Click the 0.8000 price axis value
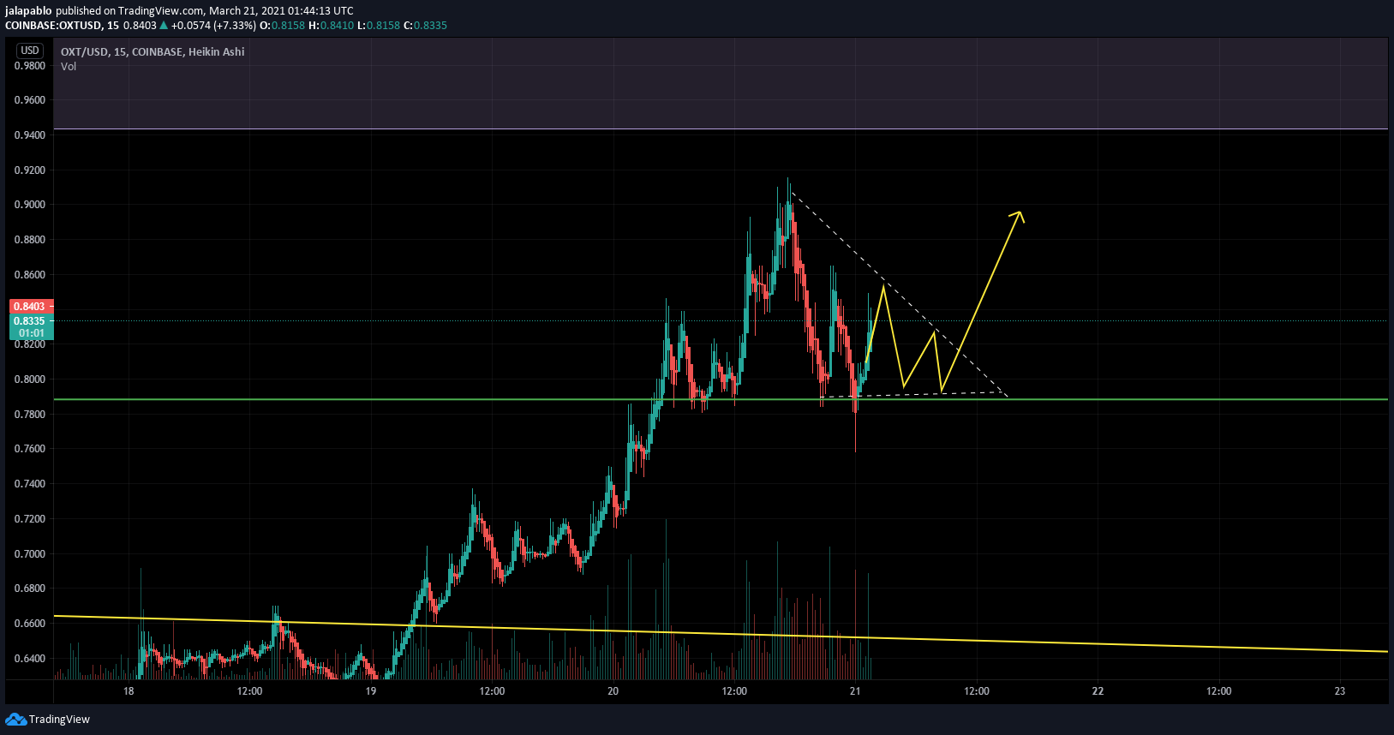The width and height of the screenshot is (1394, 735). coord(30,379)
